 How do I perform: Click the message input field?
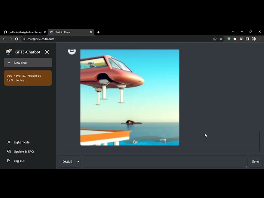tap(165, 161)
